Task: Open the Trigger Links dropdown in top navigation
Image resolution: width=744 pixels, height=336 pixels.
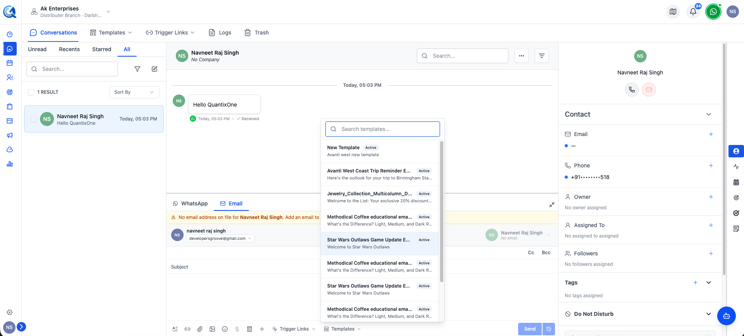Action: [x=170, y=33]
